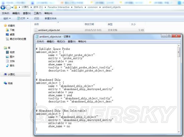Select ambient_objects.txt file in list
Screen dimensions: 184x137
coord(89,30)
